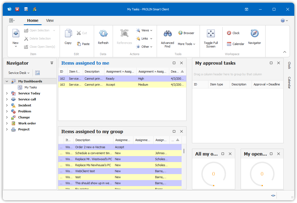The image size is (297, 203).
Task: Maximize the Items assigned to me panel
Action: coord(174,63)
